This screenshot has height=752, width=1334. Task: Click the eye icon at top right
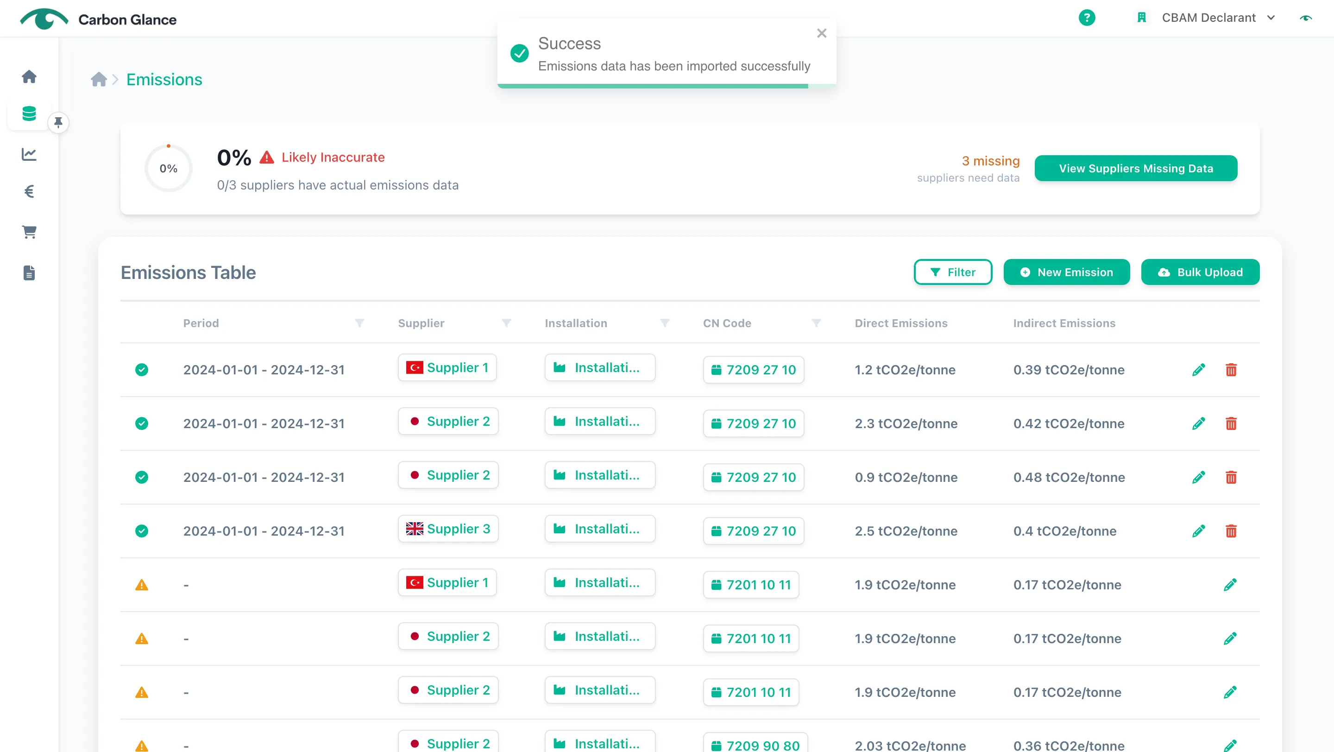[x=1306, y=18]
